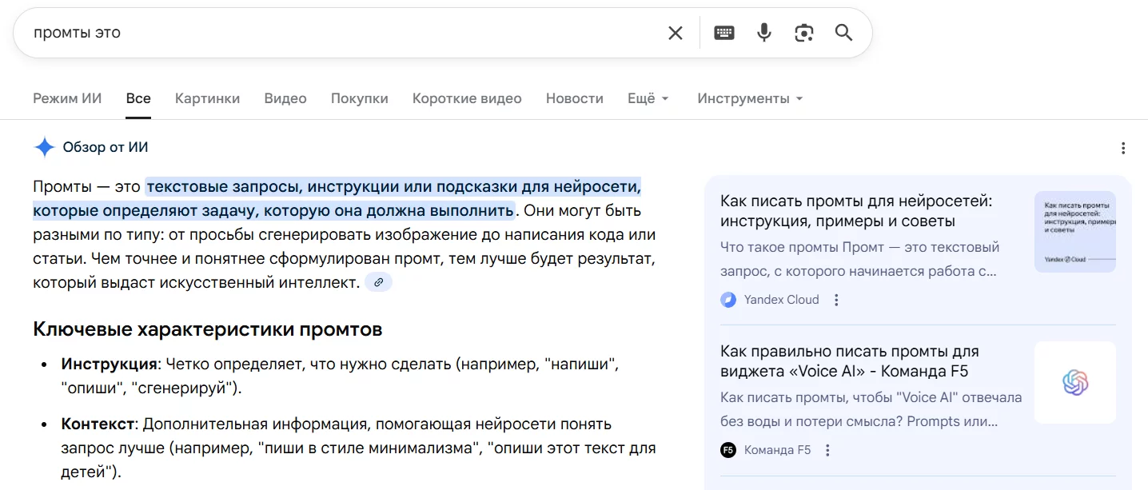This screenshot has width=1148, height=490.
Task: Clear the search query with the X icon
Action: pyautogui.click(x=675, y=32)
